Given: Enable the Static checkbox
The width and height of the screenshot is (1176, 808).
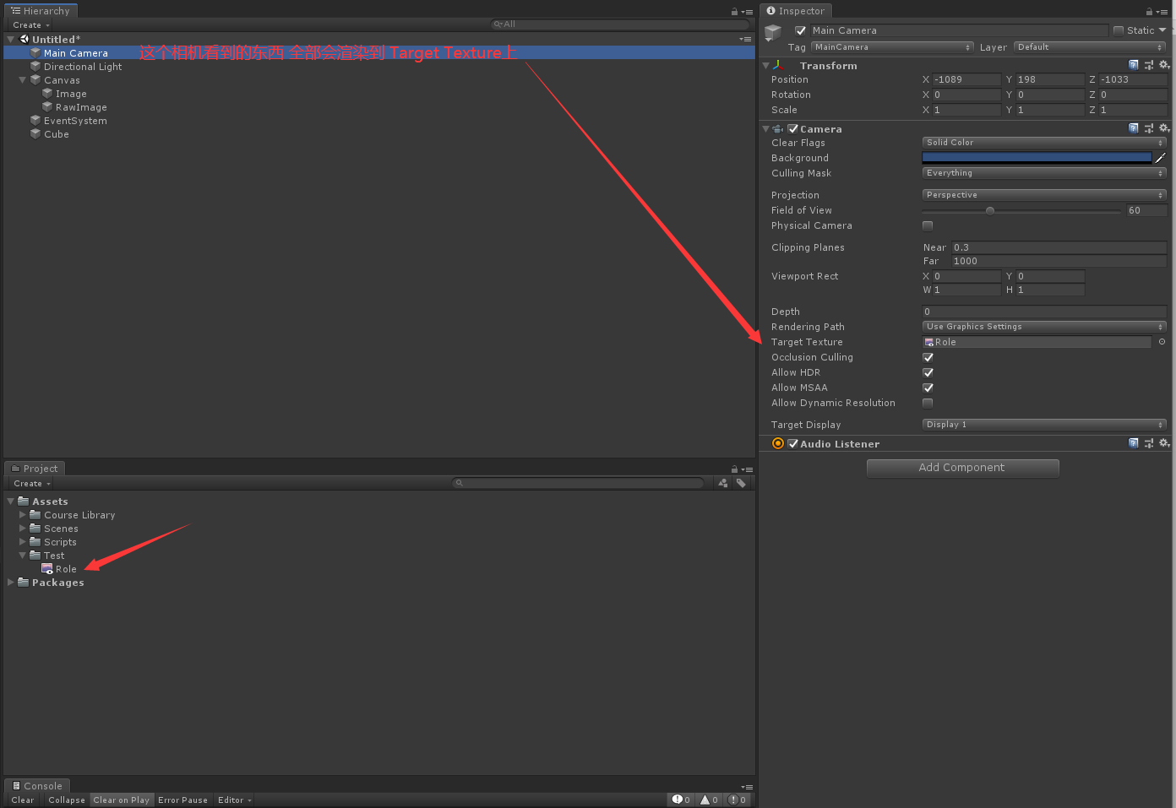Looking at the screenshot, I should (x=1119, y=30).
